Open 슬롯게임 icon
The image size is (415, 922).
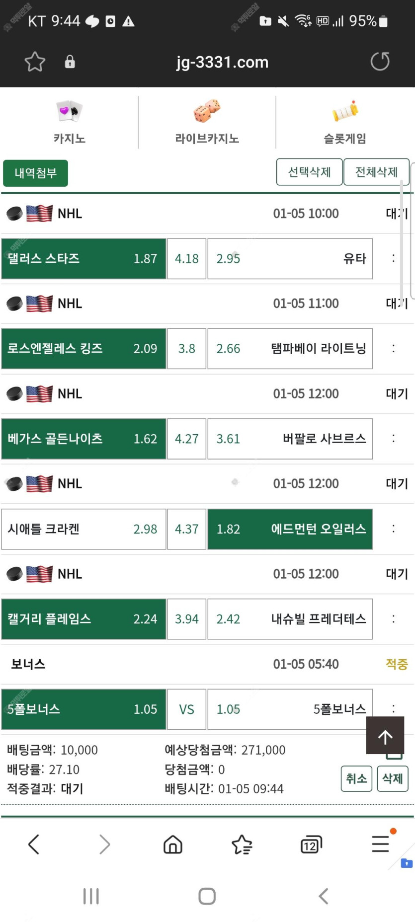click(x=345, y=111)
